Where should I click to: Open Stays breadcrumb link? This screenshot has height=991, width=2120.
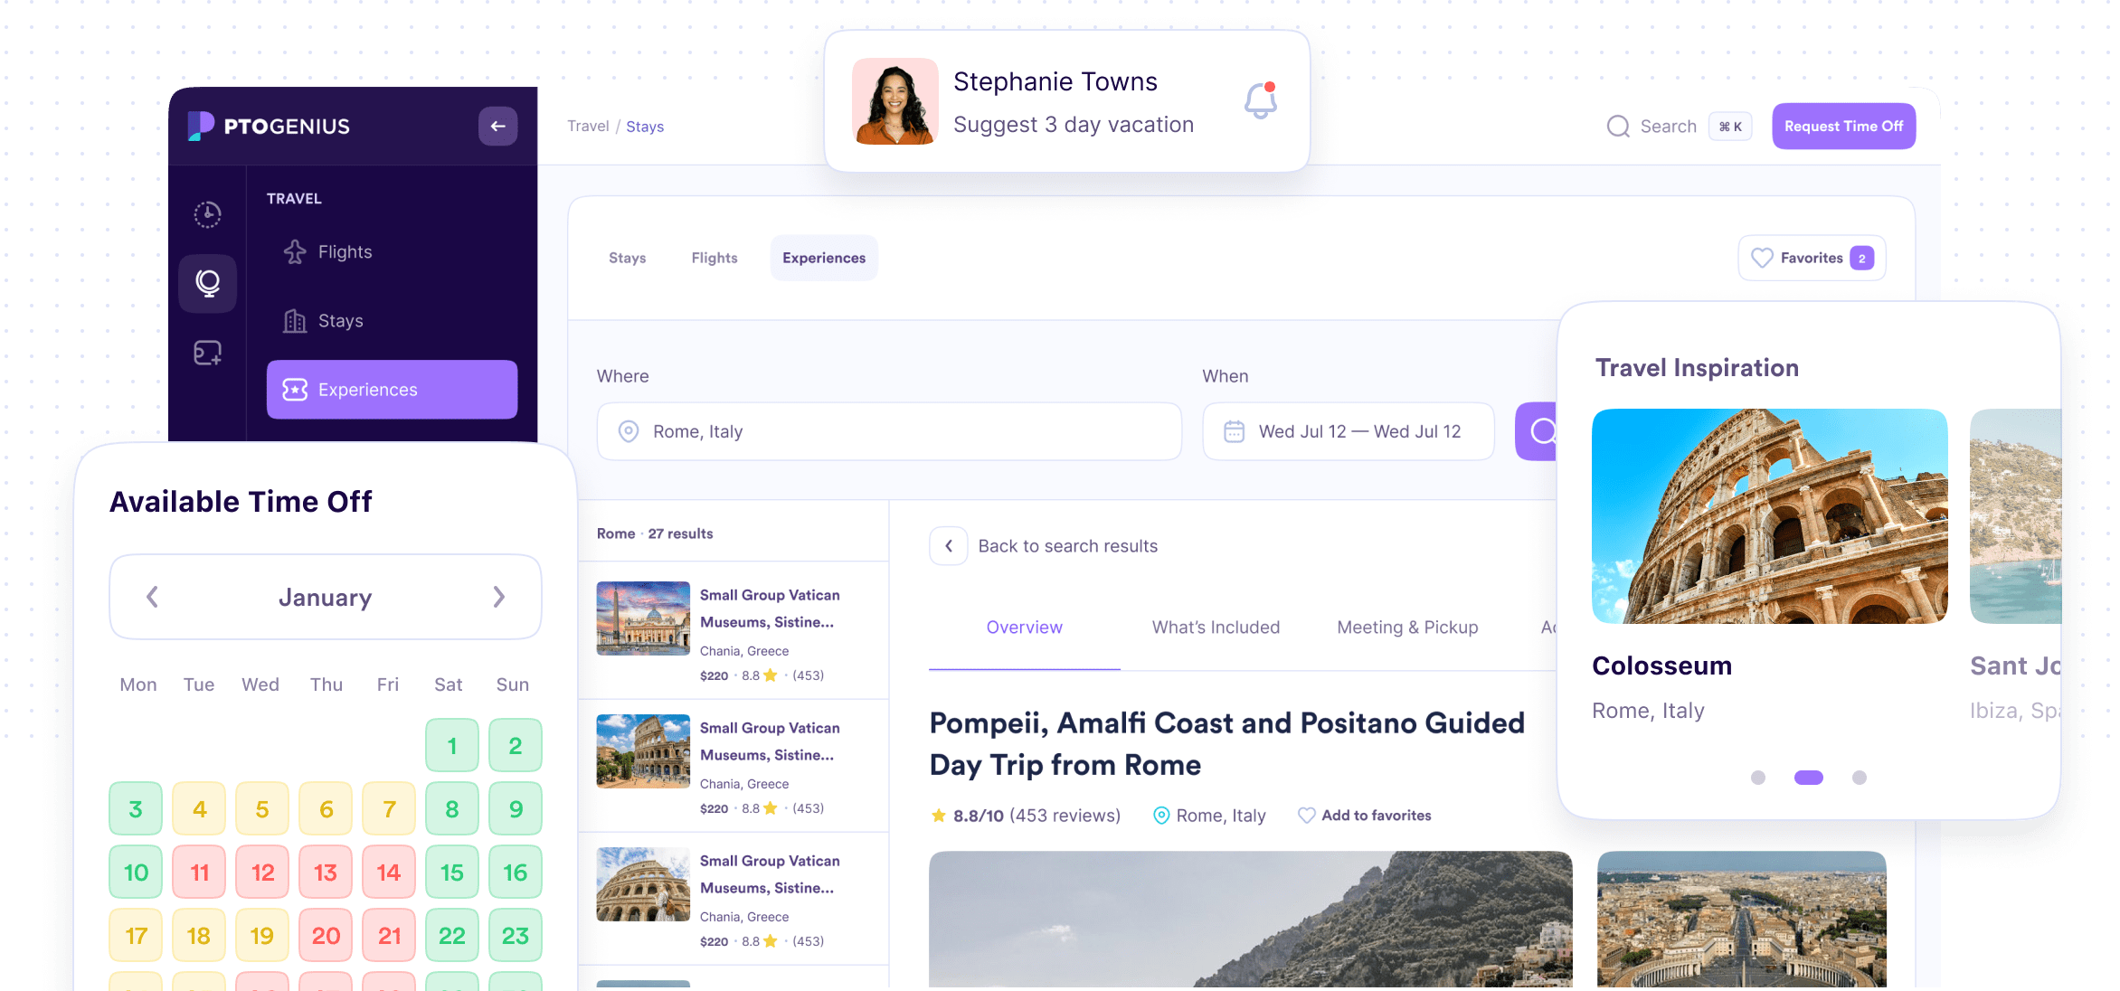click(x=645, y=127)
